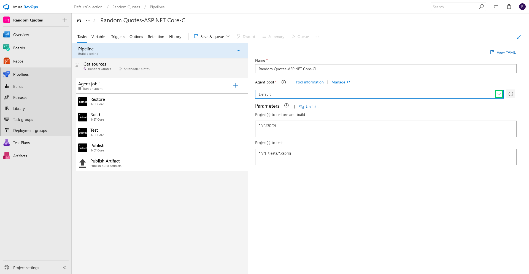The image size is (529, 274).
Task: Refresh the agent pool list
Action: (511, 94)
